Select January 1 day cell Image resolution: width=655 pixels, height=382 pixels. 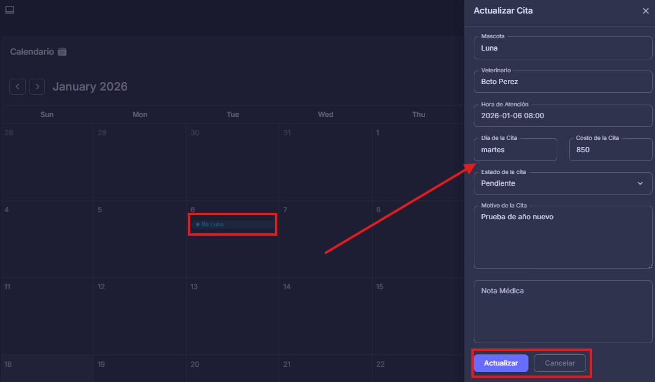418,162
